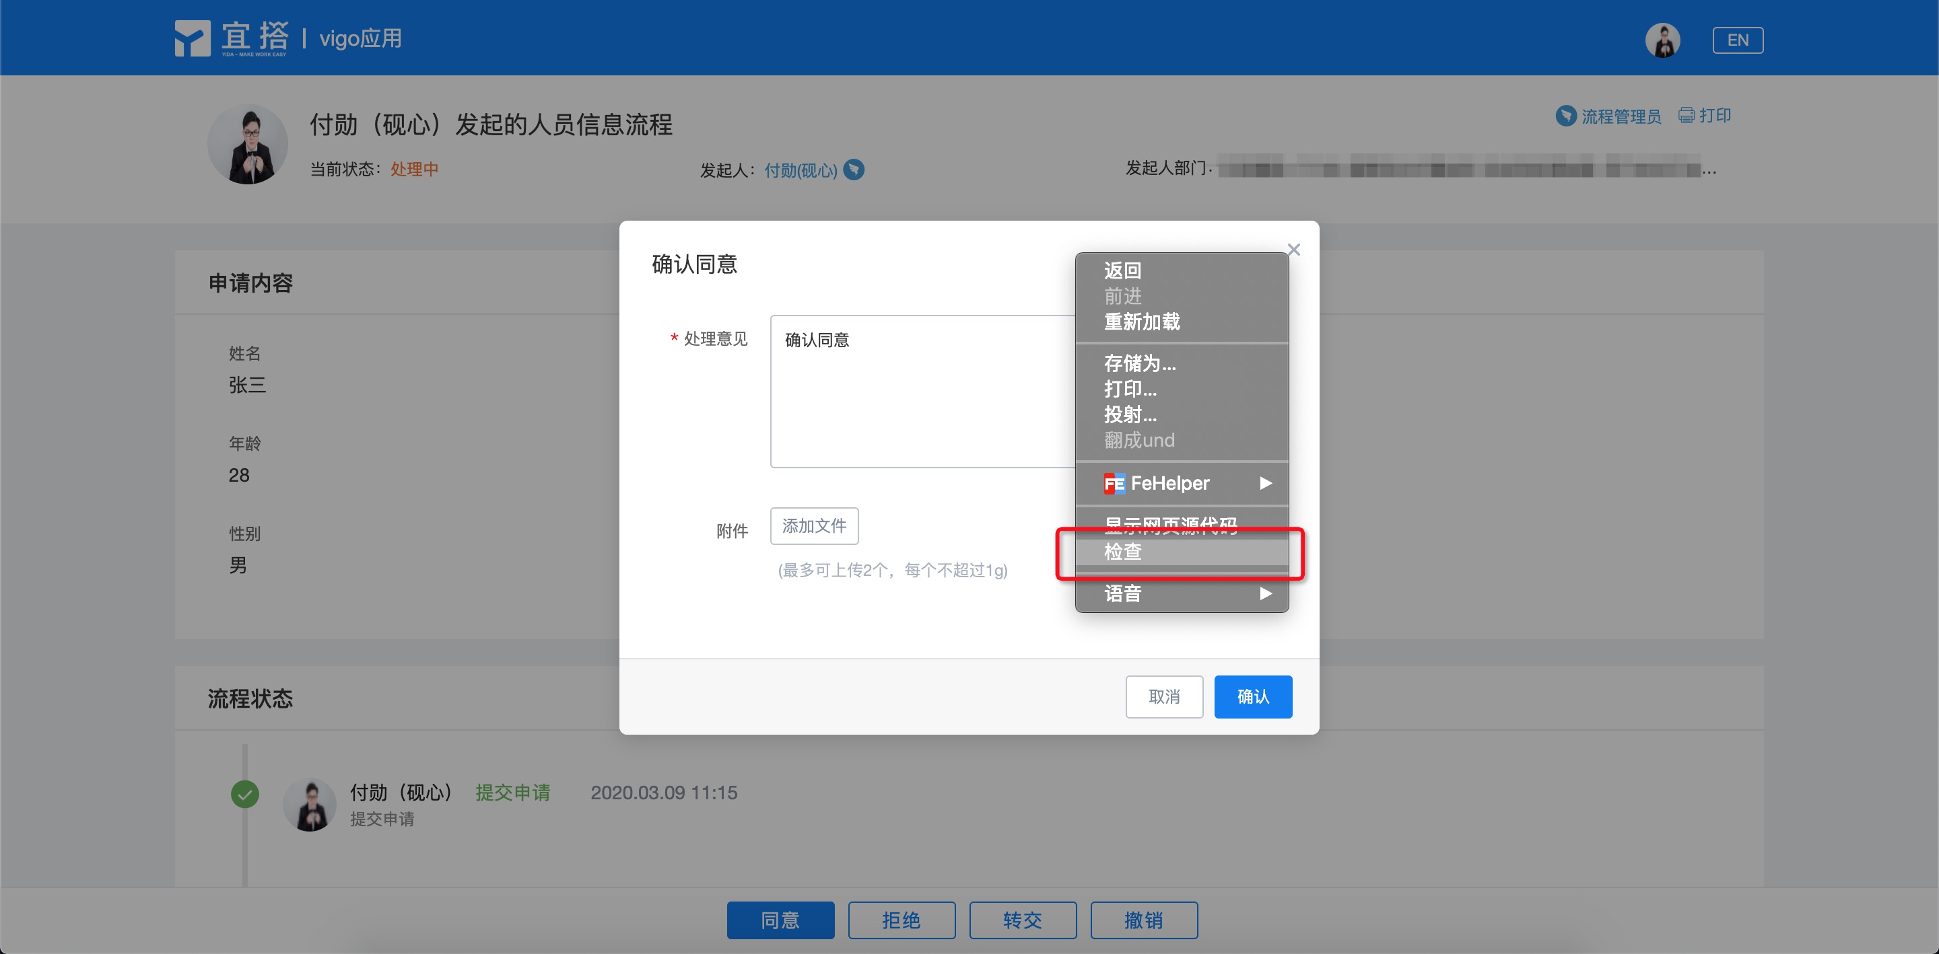
Task: Choose 重新加载 in the context menu
Action: tap(1142, 322)
